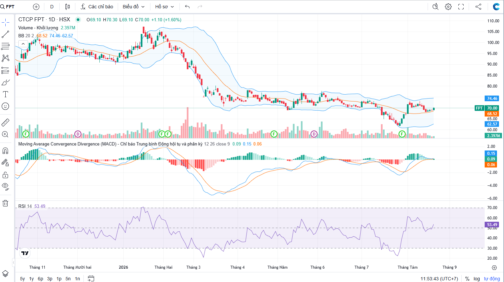The height and width of the screenshot is (282, 504).
Task: Undo the last chart action
Action: coord(187,7)
